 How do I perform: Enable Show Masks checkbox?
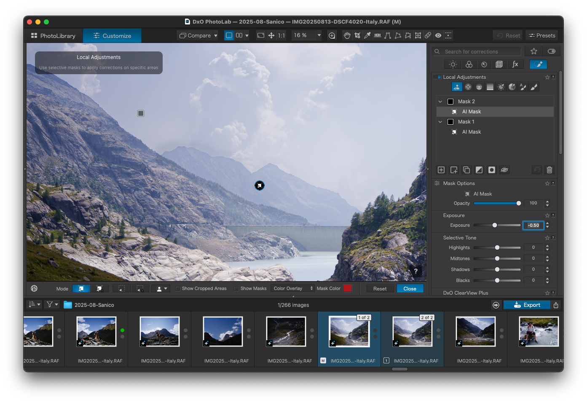coord(236,289)
